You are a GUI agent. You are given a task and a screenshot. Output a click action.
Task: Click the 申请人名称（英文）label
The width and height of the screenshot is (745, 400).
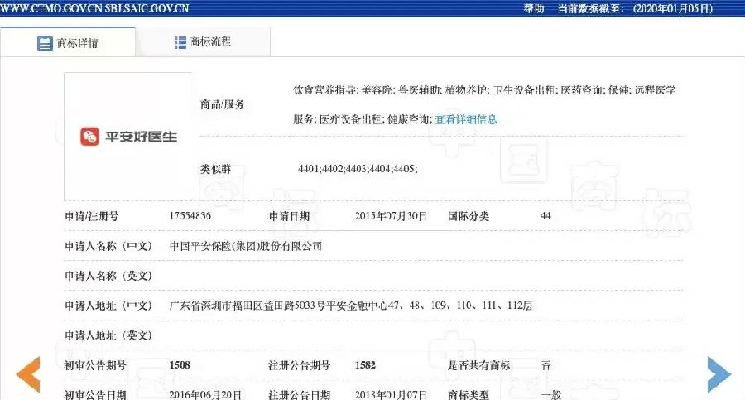tap(108, 276)
